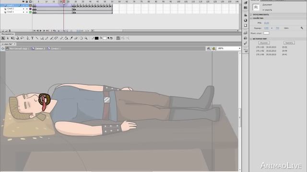
Task: Select the Pen tool
Action: 28,38
